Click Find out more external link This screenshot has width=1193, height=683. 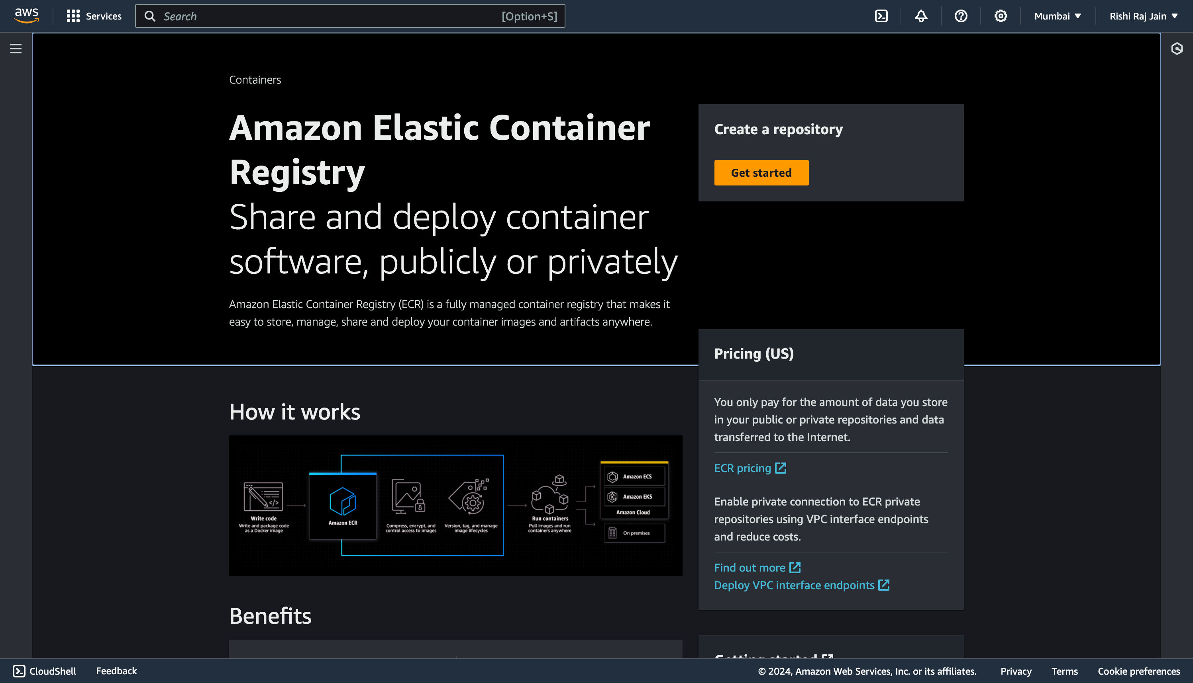pyautogui.click(x=758, y=567)
